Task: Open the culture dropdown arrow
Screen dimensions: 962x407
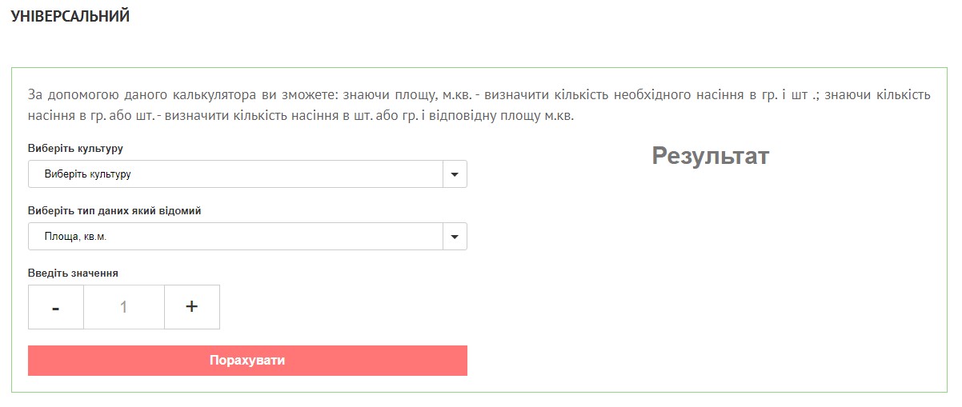Action: (455, 174)
